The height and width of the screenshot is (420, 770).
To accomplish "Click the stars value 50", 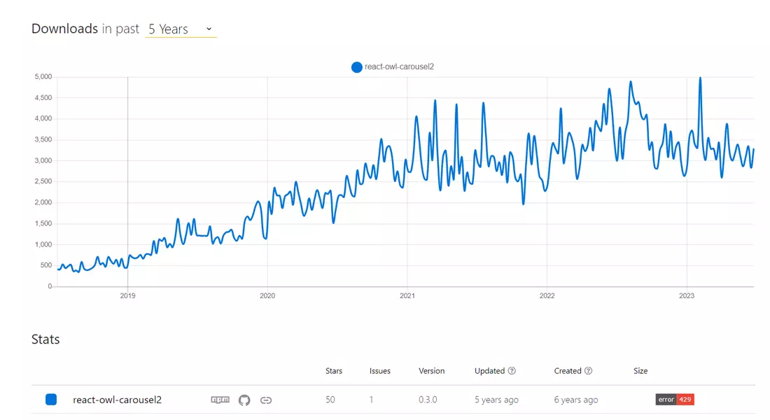I will (330, 400).
